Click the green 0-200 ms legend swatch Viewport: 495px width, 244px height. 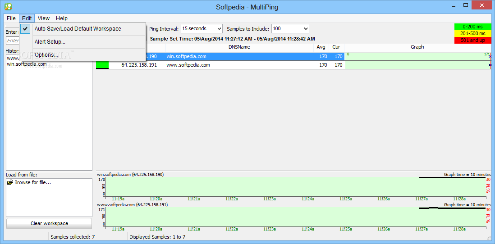(x=473, y=27)
